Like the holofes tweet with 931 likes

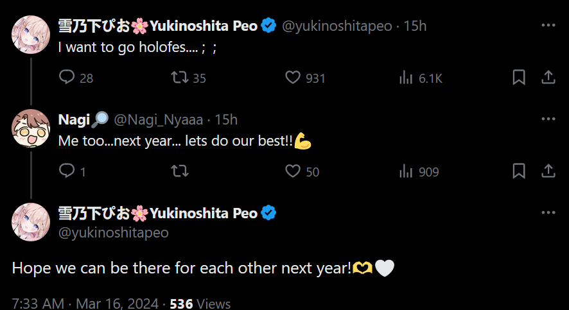click(293, 78)
